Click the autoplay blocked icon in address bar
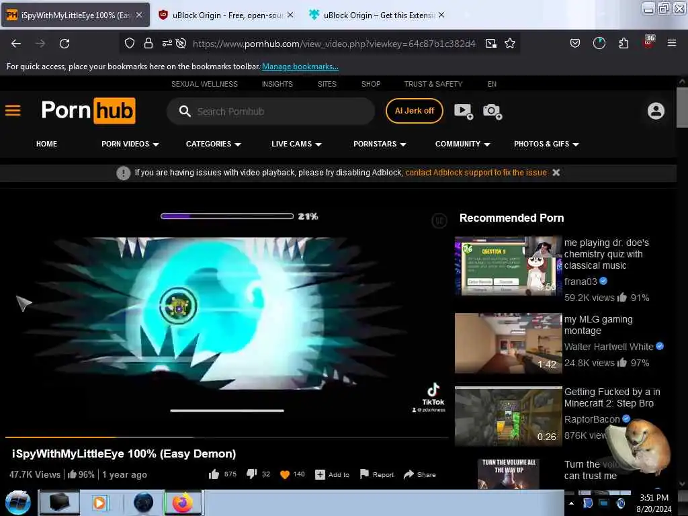 coord(181,43)
